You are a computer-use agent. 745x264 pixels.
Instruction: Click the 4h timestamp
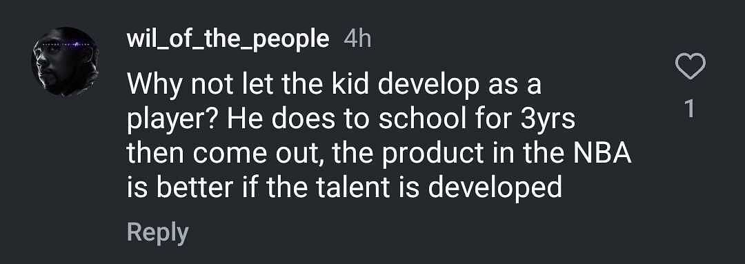(357, 40)
